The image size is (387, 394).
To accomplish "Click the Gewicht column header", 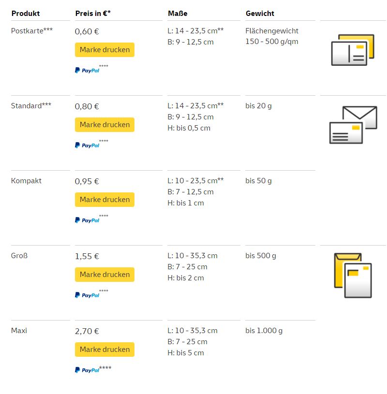I will click(x=260, y=14).
